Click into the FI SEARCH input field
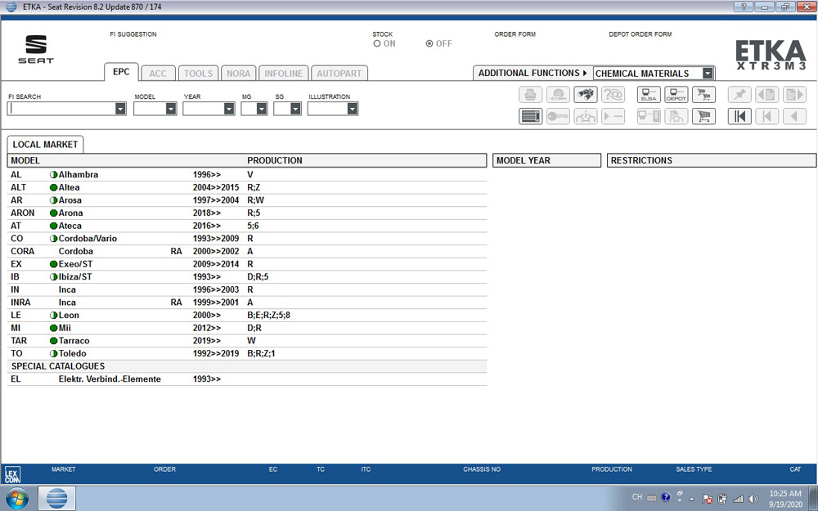 [x=61, y=109]
